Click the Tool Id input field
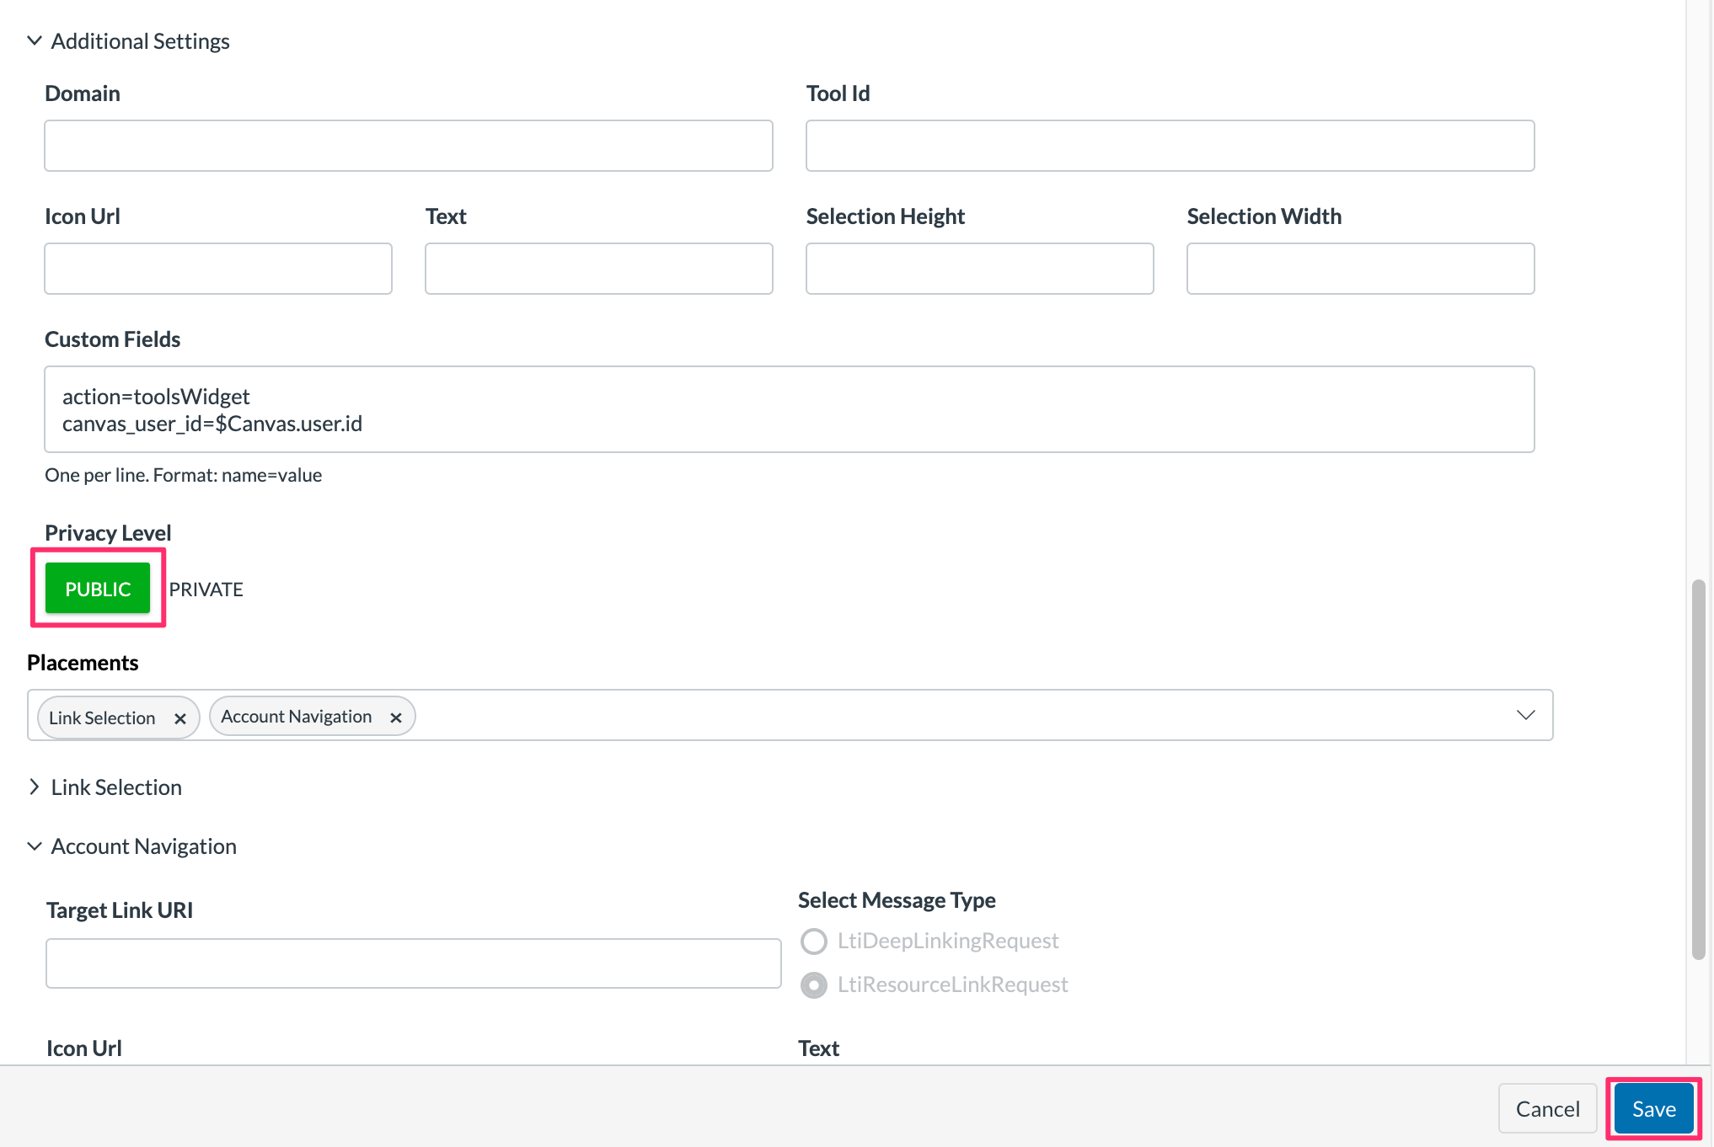The height and width of the screenshot is (1147, 1714). coord(1170,145)
